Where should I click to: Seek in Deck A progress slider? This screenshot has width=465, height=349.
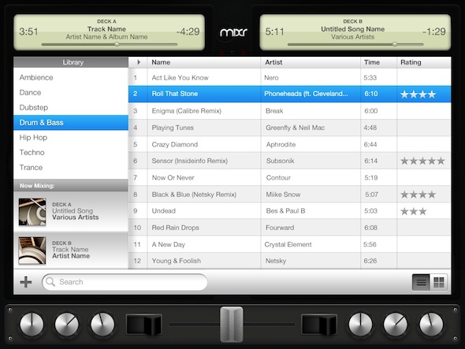[x=110, y=44]
